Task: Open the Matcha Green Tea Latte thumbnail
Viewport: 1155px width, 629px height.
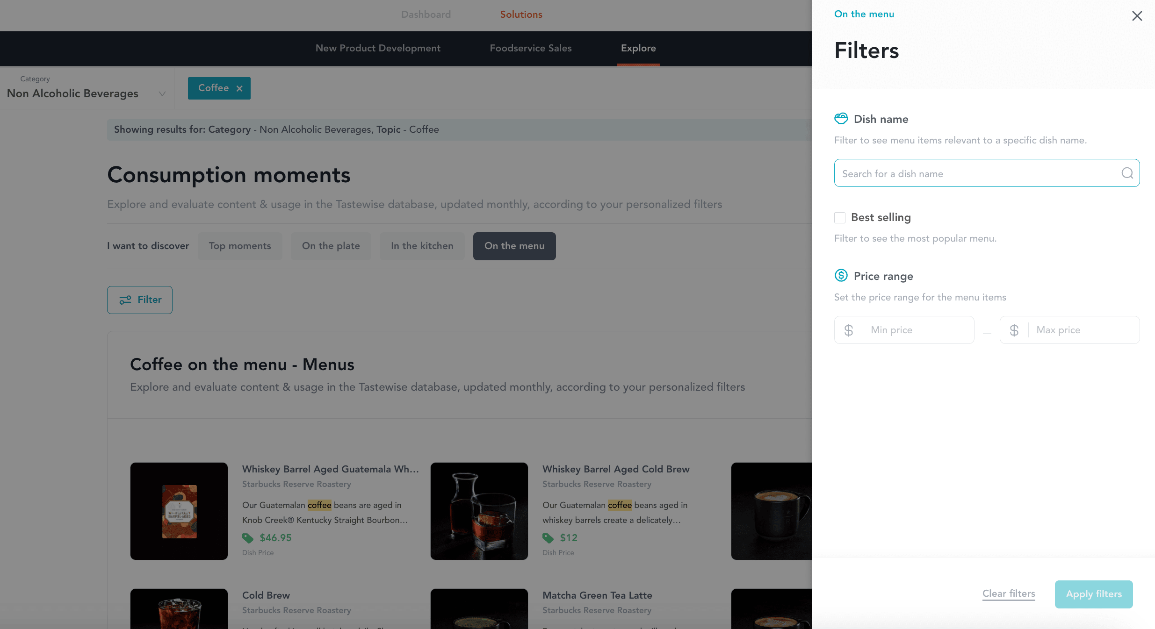Action: click(479, 608)
